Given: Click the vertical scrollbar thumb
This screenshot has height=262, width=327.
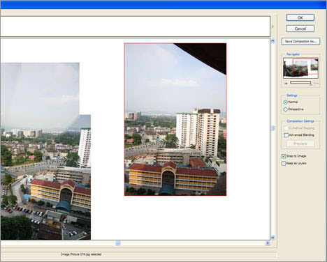Looking at the screenshot, I should click(272, 128).
